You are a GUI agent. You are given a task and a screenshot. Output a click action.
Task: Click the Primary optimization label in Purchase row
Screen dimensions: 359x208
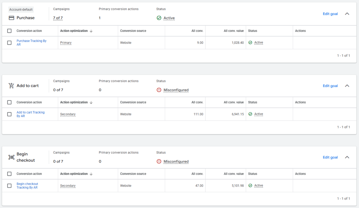pyautogui.click(x=66, y=43)
